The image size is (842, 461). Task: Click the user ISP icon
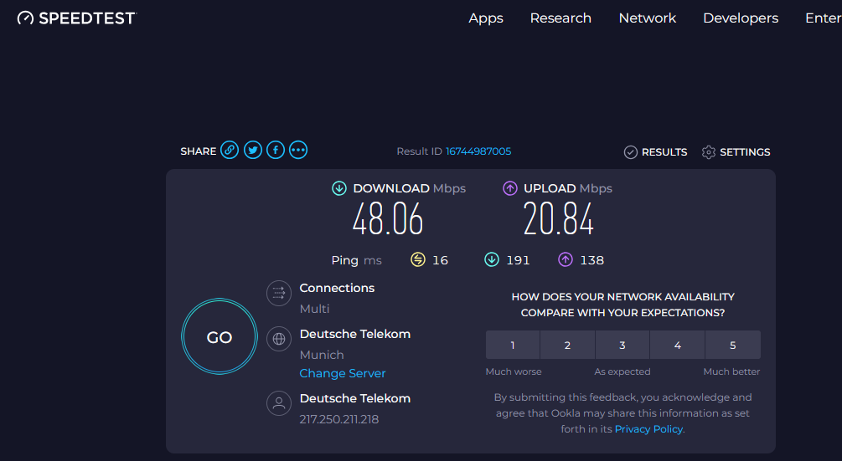coord(279,403)
